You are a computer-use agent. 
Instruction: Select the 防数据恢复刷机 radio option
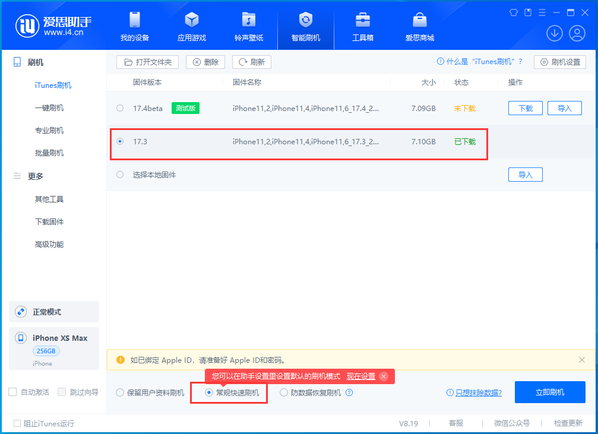point(284,392)
